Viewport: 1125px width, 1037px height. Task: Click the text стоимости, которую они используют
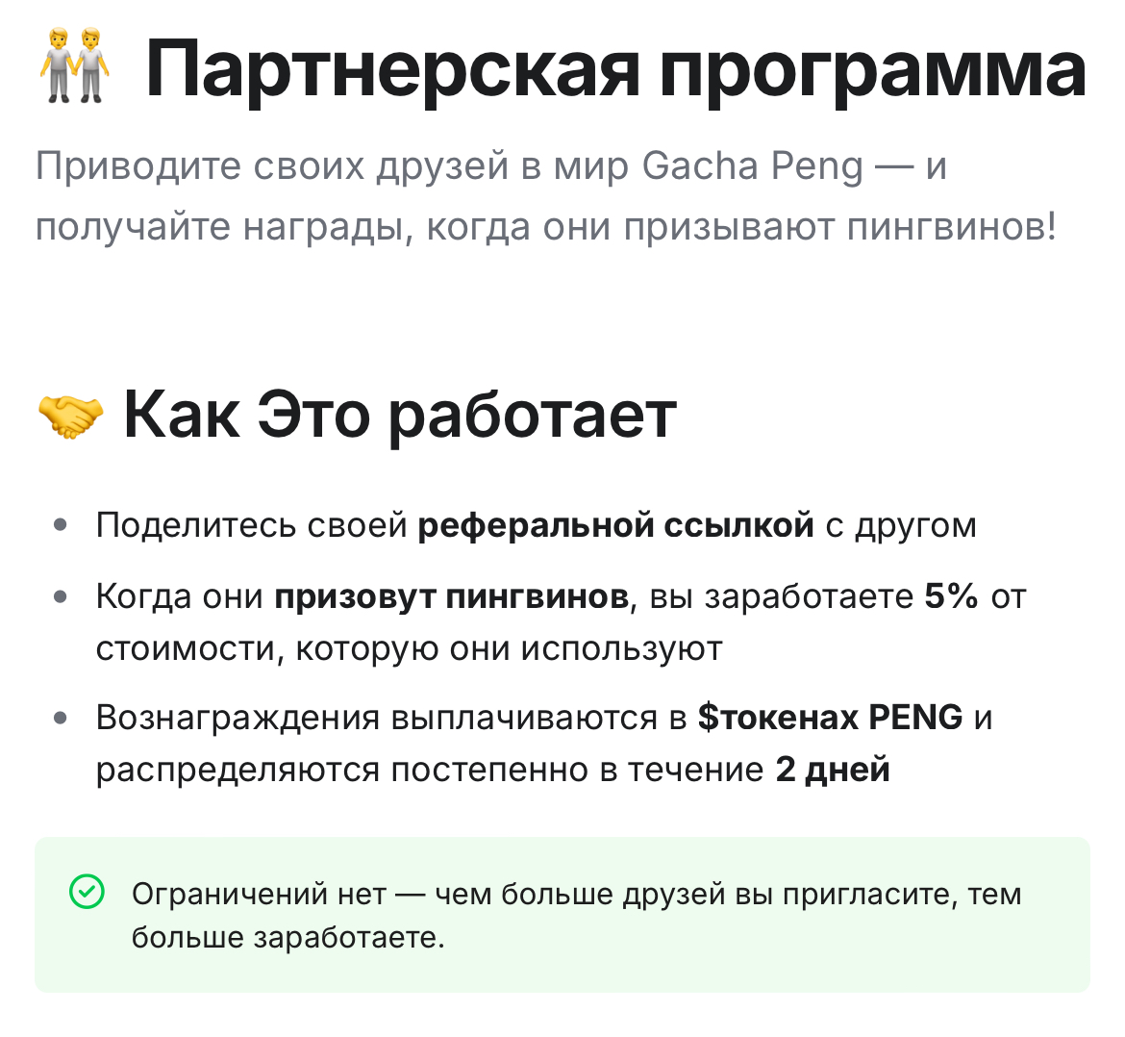coord(409,648)
